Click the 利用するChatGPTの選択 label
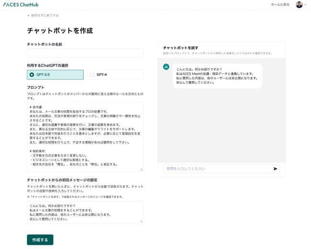The width and height of the screenshot is (311, 249). point(47,65)
